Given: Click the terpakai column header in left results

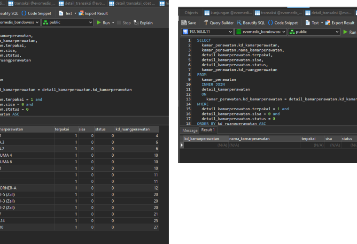Looking at the screenshot, I should (66, 129).
